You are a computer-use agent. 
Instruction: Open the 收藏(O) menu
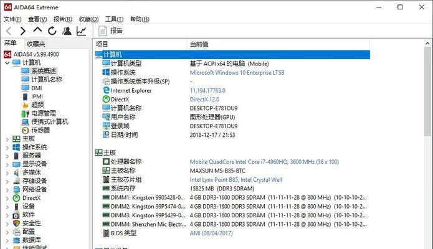[88, 19]
